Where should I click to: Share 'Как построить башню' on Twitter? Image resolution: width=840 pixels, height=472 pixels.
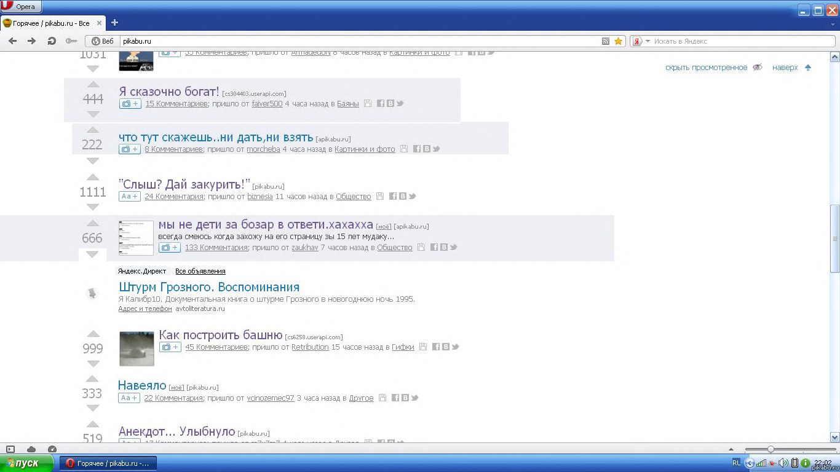456,347
